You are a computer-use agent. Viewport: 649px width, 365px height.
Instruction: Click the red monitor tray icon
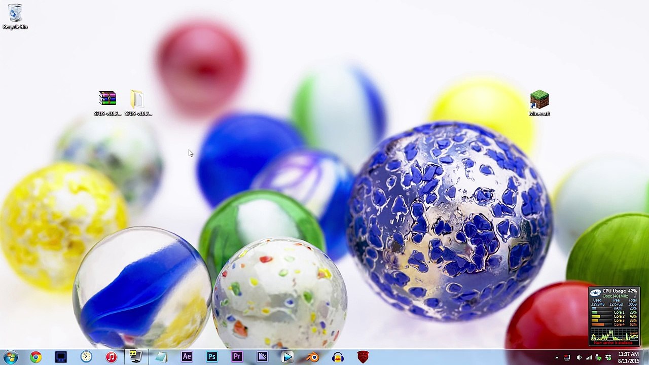point(567,357)
